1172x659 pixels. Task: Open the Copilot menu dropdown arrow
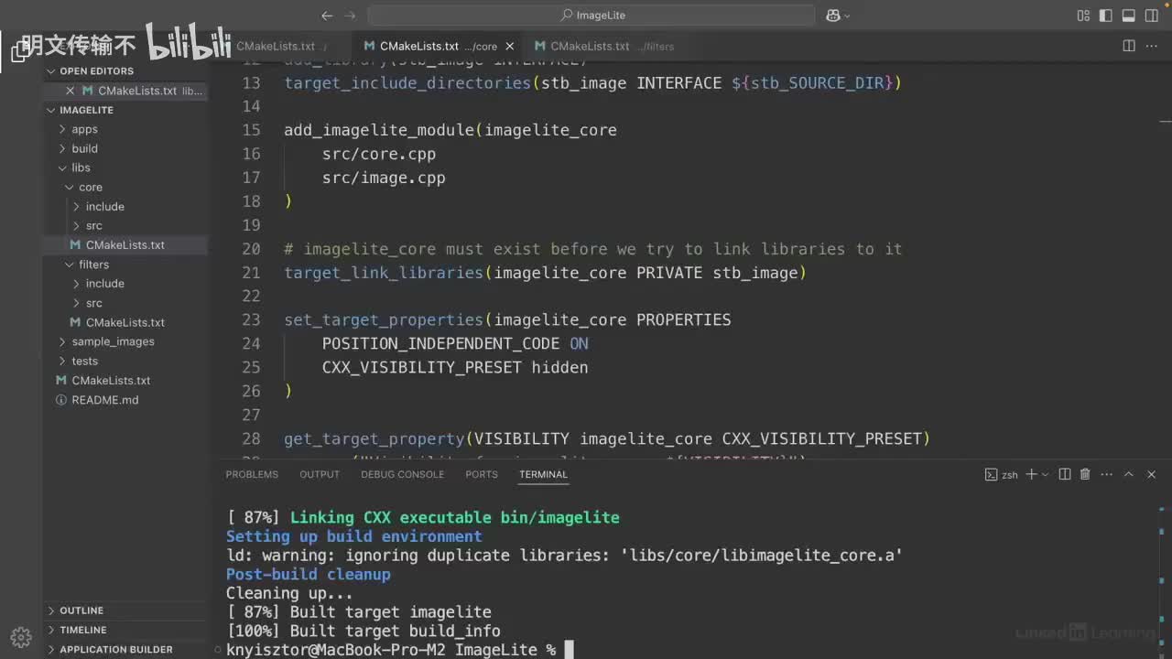click(847, 16)
